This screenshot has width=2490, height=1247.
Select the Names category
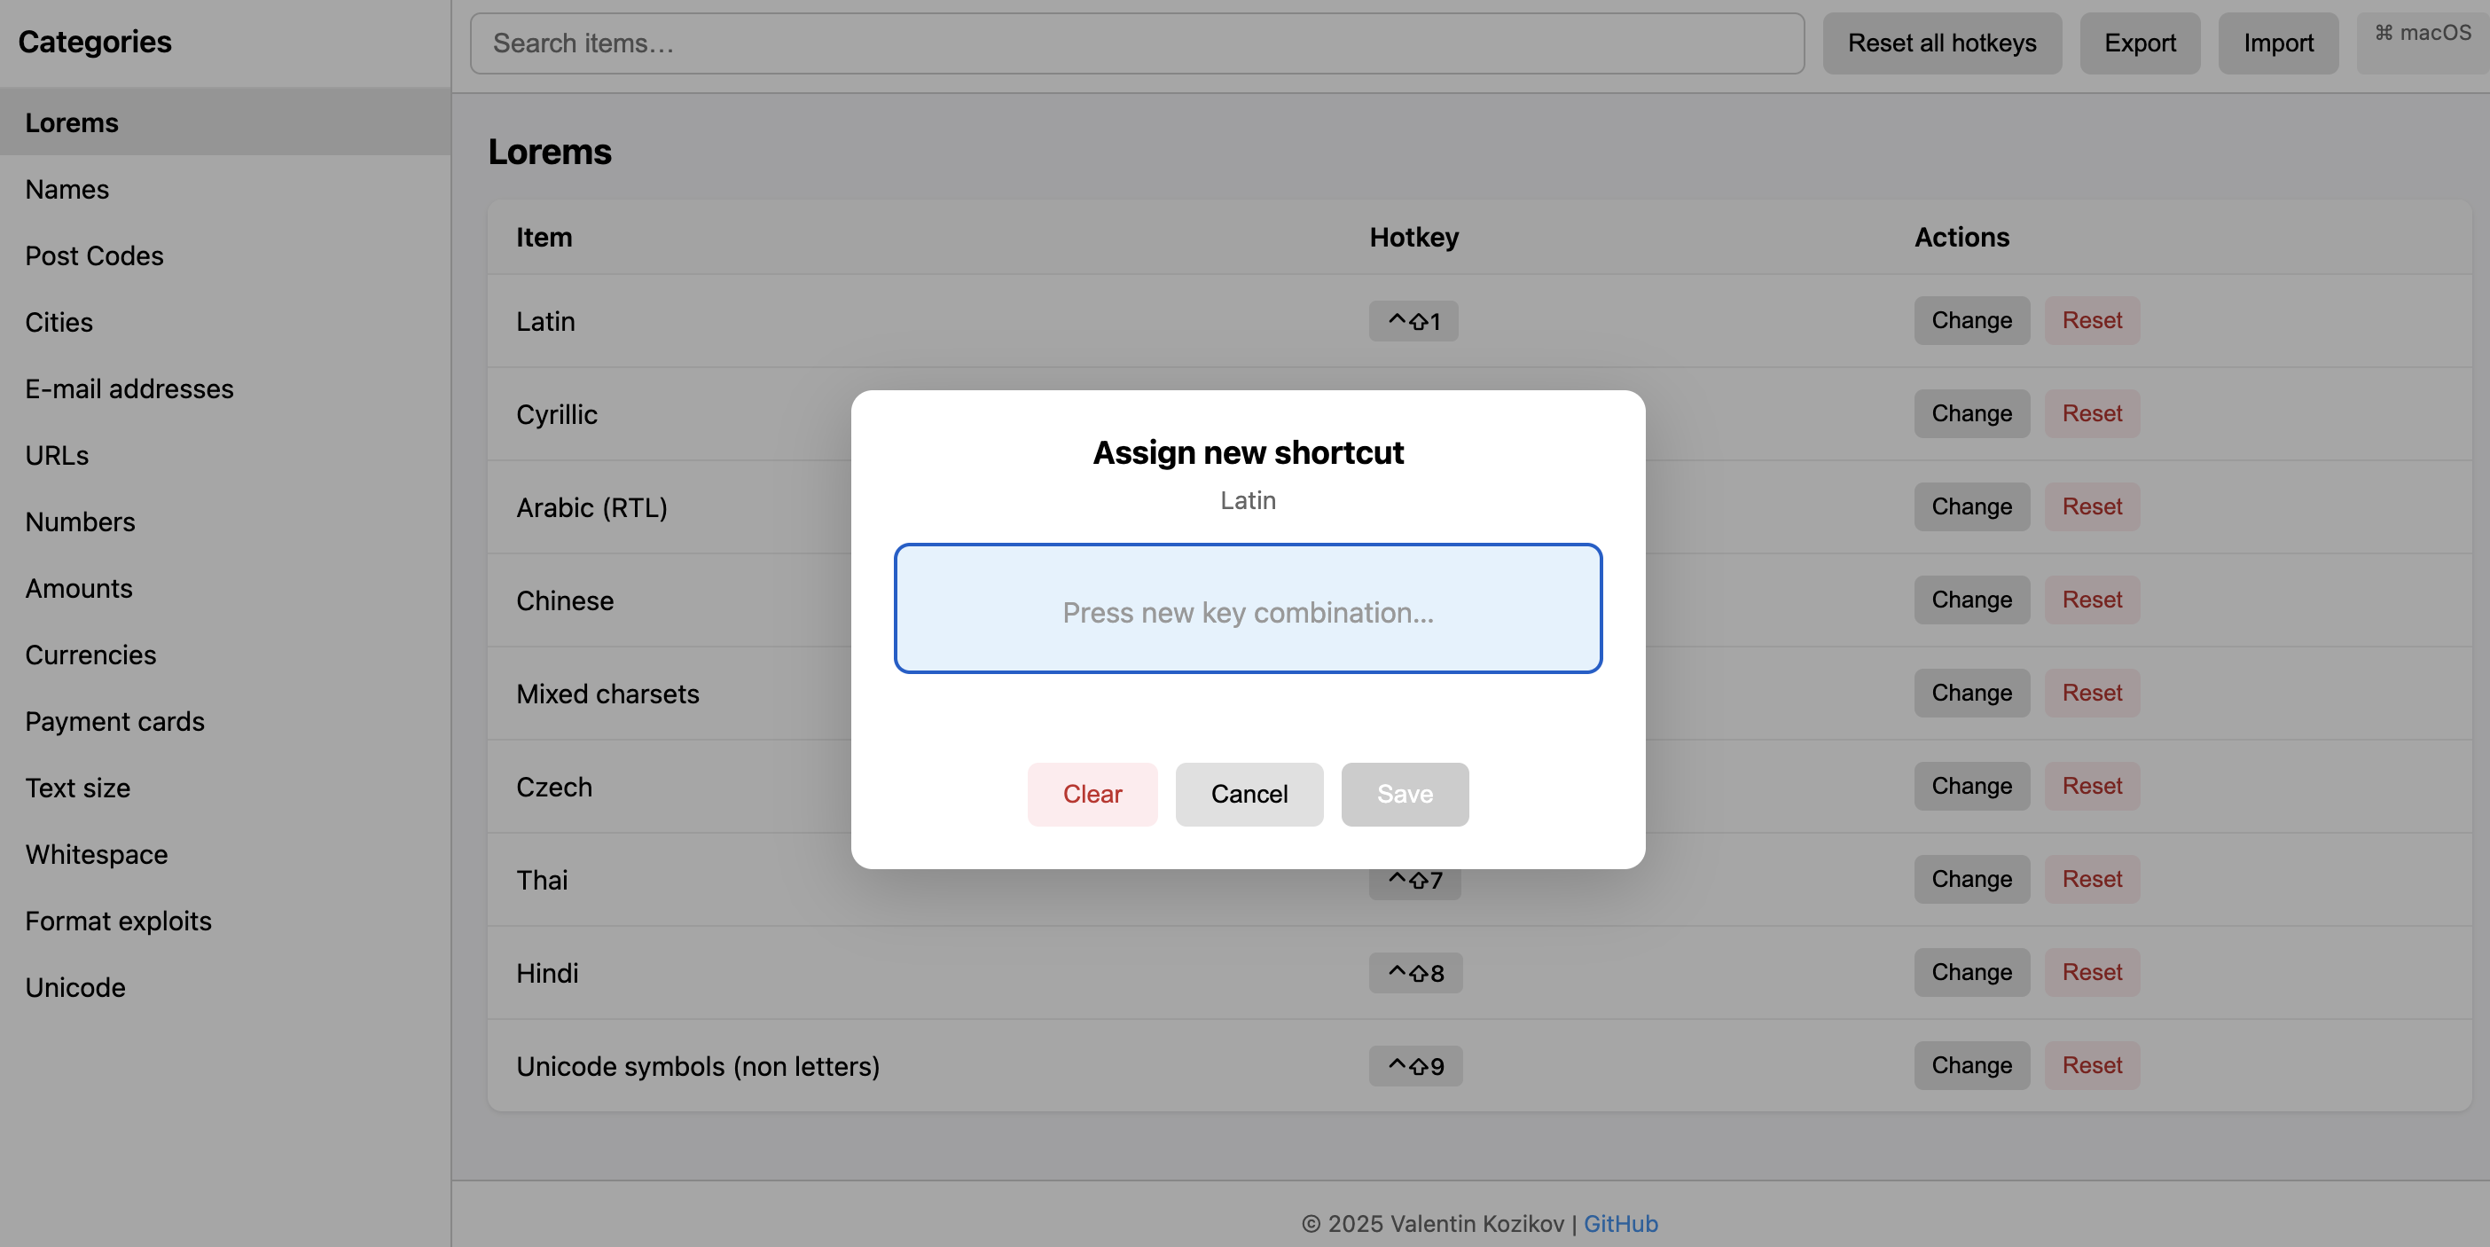[x=67, y=189]
